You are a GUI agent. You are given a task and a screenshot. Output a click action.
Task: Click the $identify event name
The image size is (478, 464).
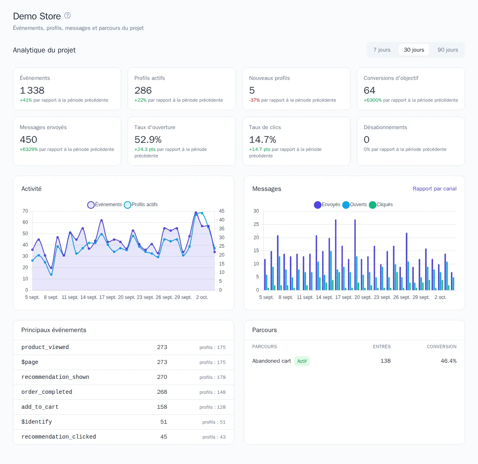coord(37,422)
